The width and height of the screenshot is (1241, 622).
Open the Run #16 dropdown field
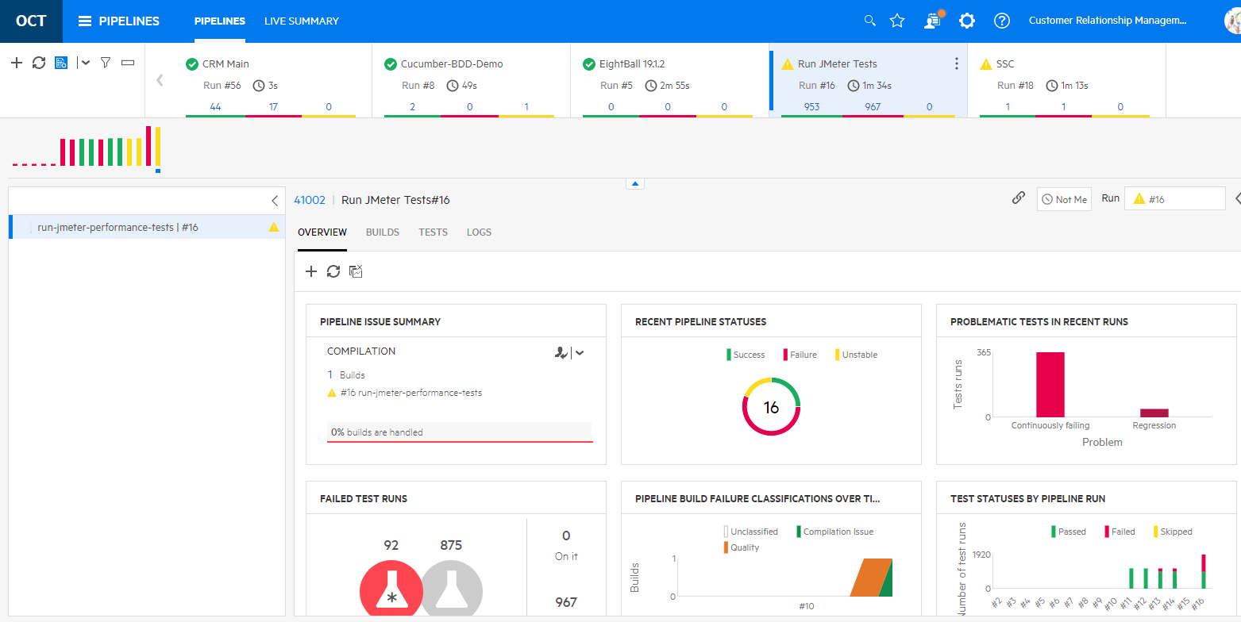click(1175, 199)
